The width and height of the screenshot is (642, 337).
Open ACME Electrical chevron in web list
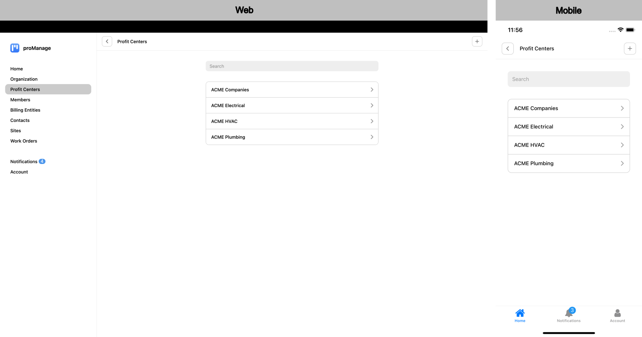[372, 105]
